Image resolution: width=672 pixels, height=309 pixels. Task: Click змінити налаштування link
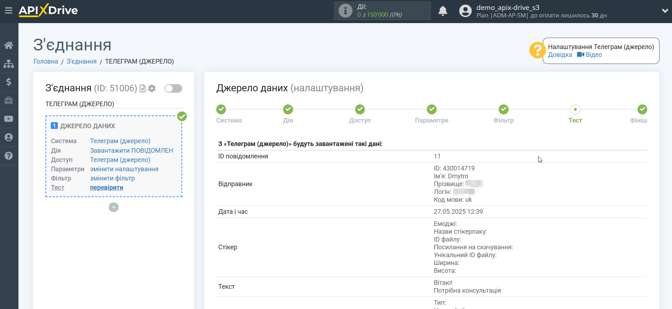click(x=124, y=169)
